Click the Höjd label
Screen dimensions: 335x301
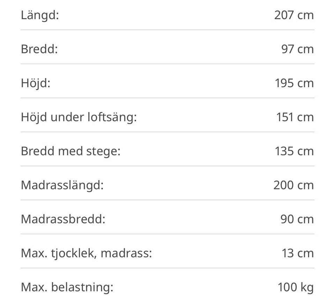tap(36, 83)
